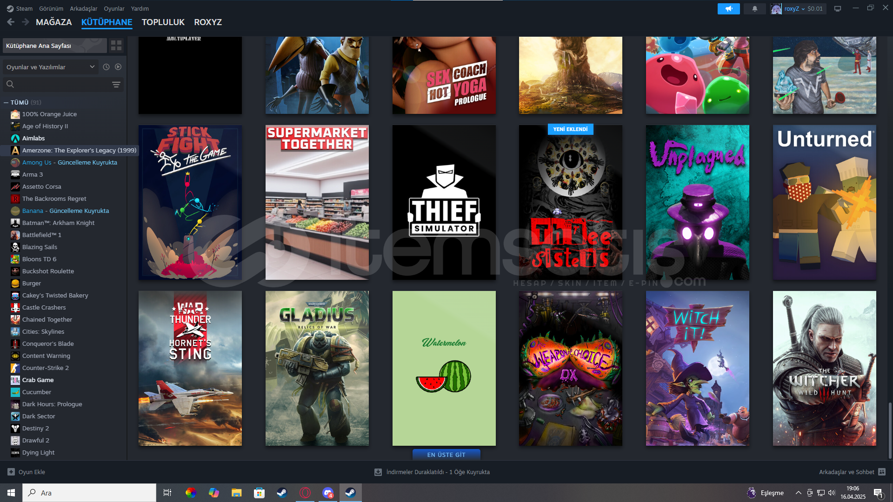Open the Windows notification center icon
The width and height of the screenshot is (893, 502).
pos(878,493)
